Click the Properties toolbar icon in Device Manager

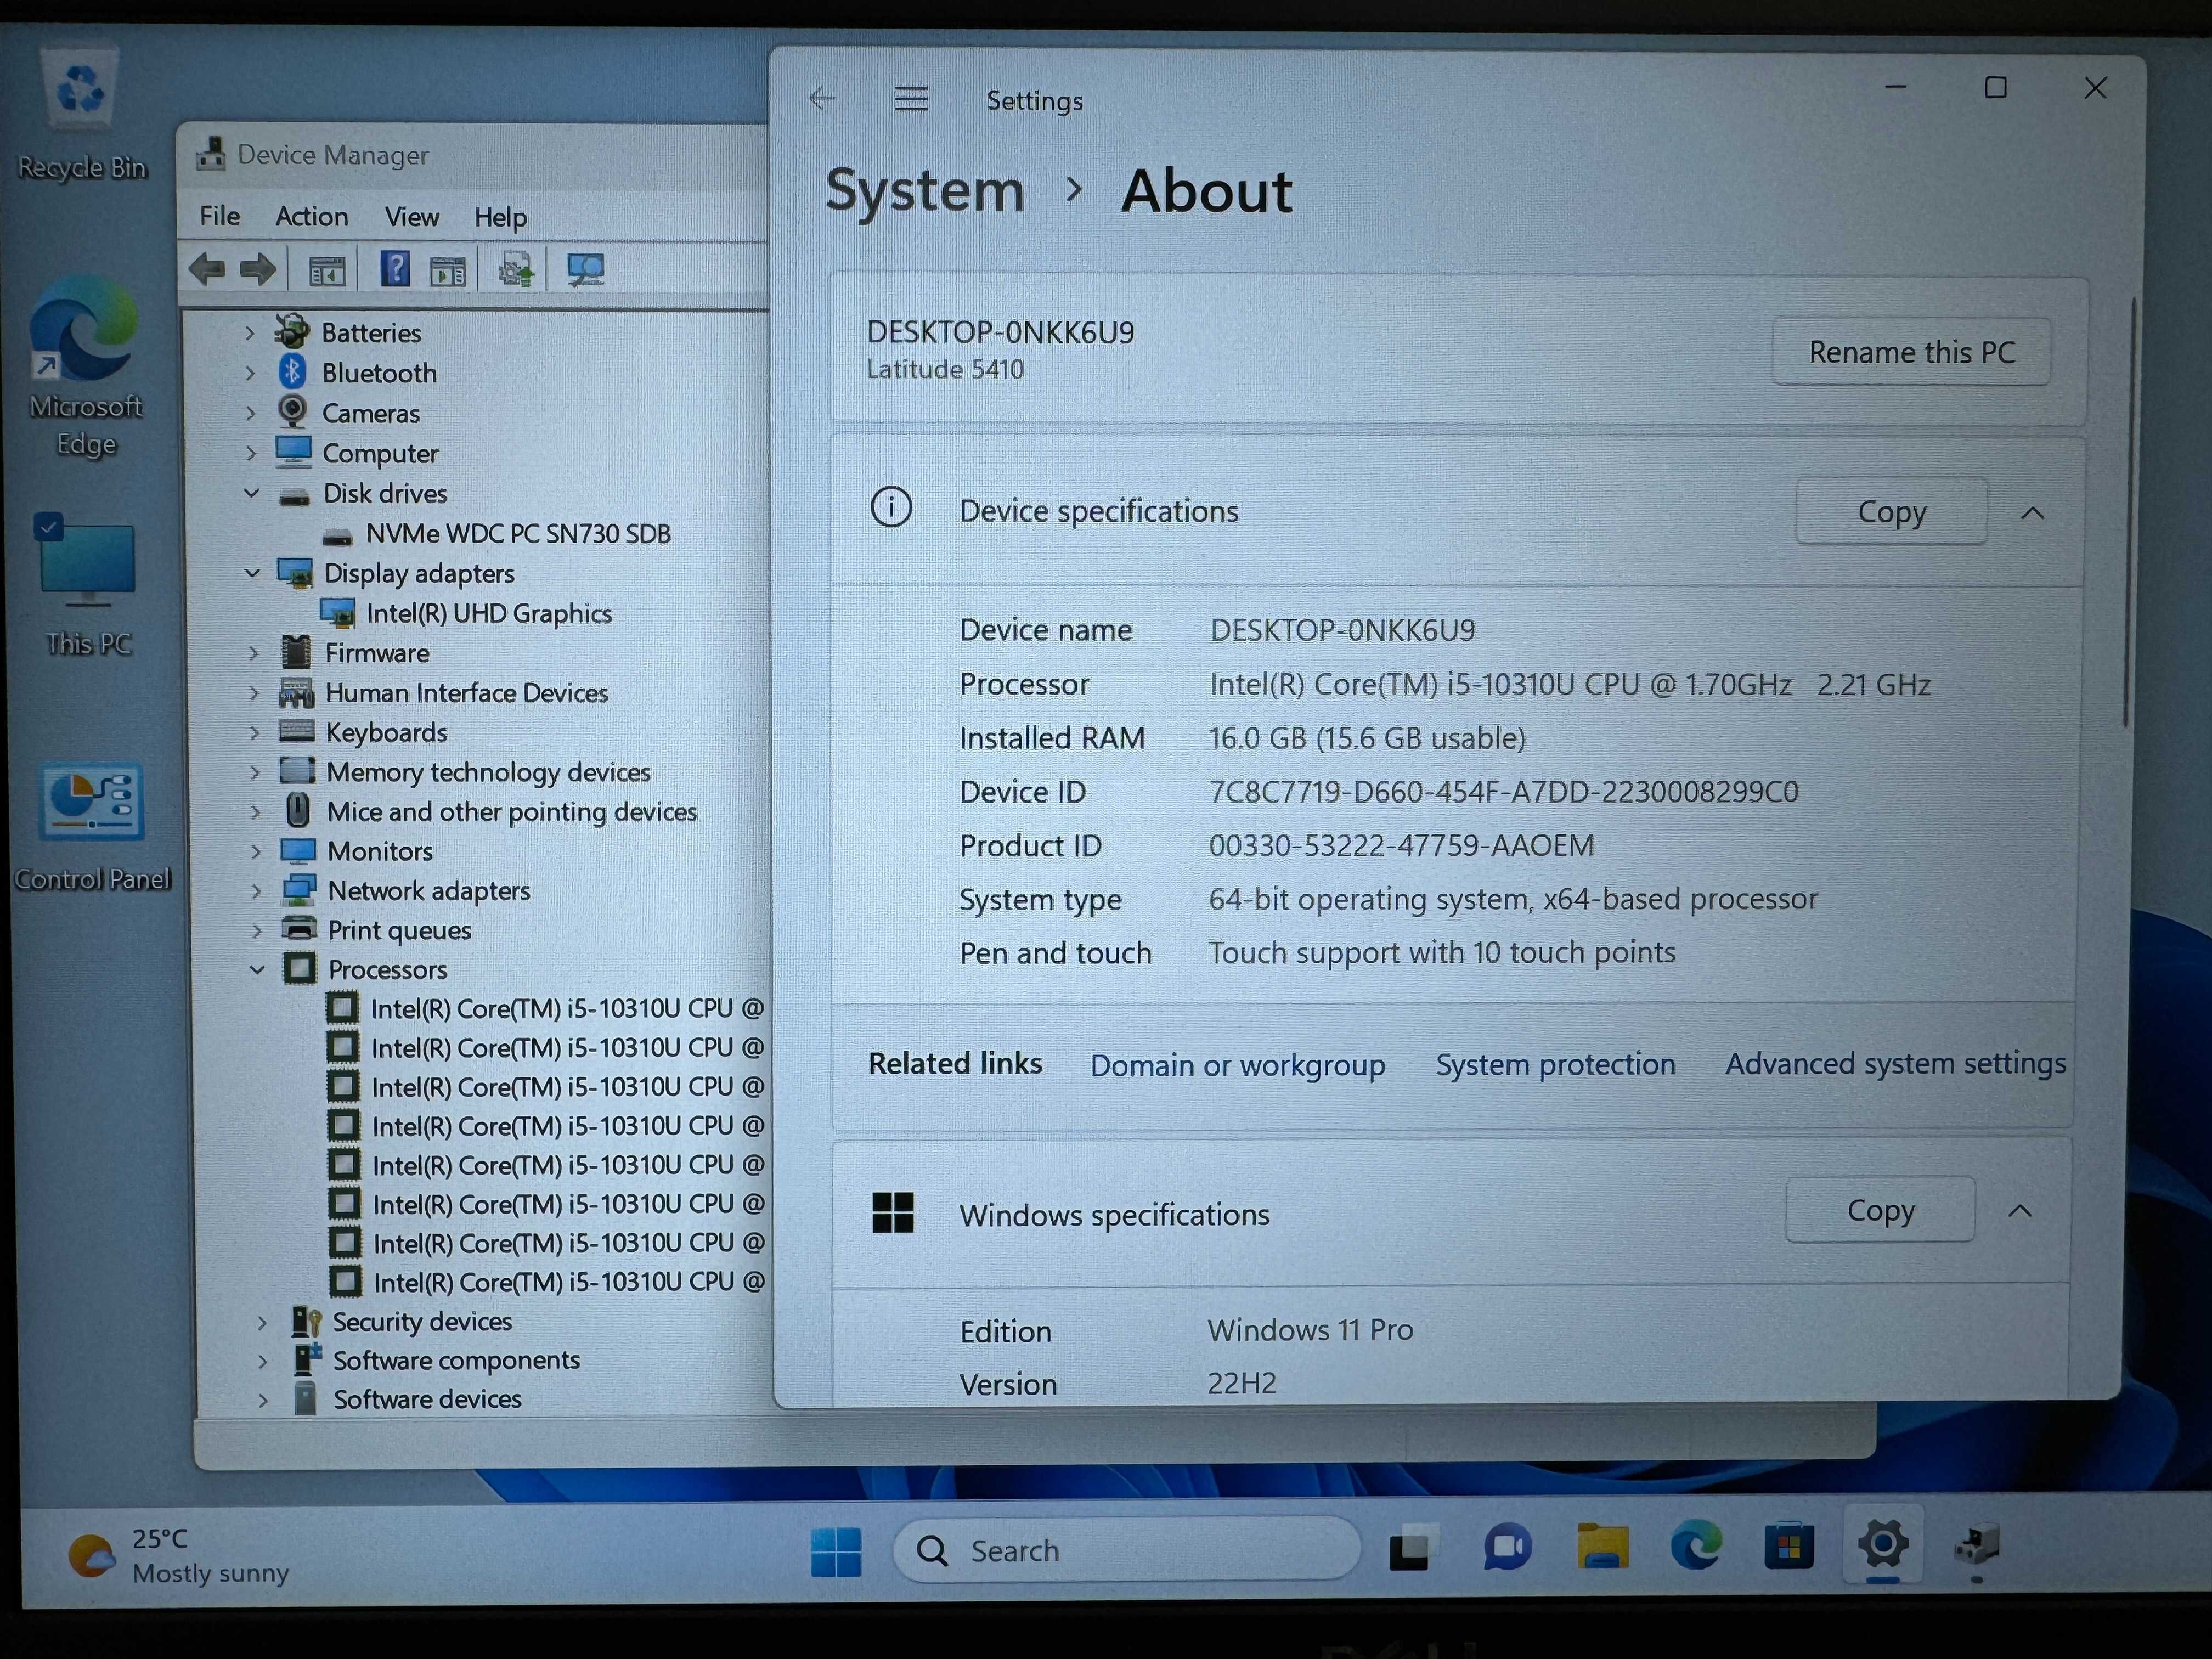tap(447, 270)
